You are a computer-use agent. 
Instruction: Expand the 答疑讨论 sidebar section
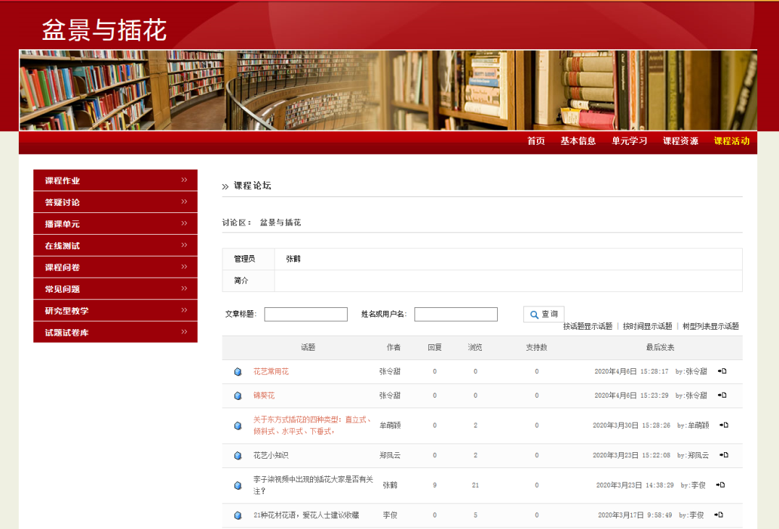point(115,202)
